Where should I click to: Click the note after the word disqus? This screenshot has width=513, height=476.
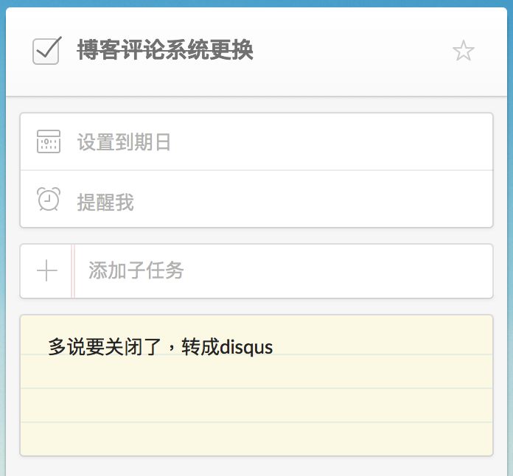tap(369, 346)
